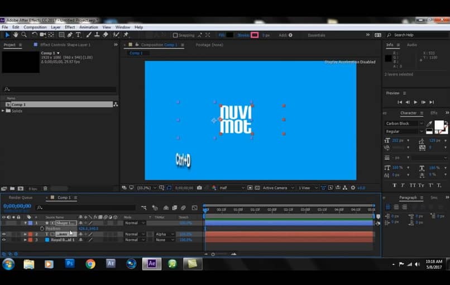The height and width of the screenshot is (285, 450).
Task: Click the pink Stroke color swatch
Action: [x=255, y=35]
